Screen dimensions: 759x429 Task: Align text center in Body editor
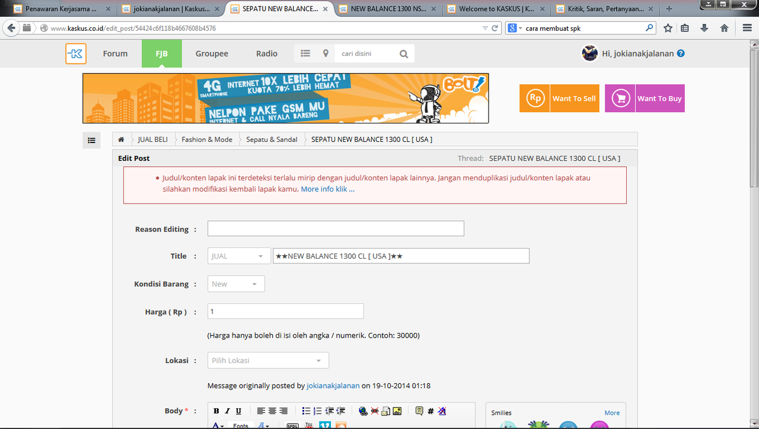tap(272, 411)
